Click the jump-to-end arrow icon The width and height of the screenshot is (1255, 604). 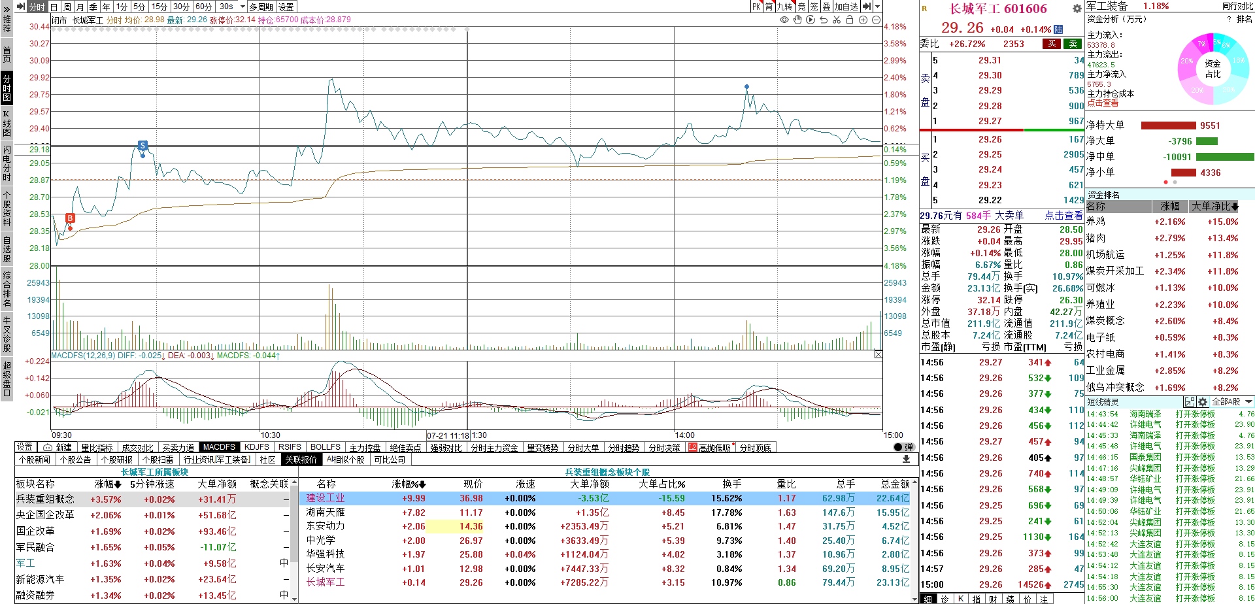866,7
